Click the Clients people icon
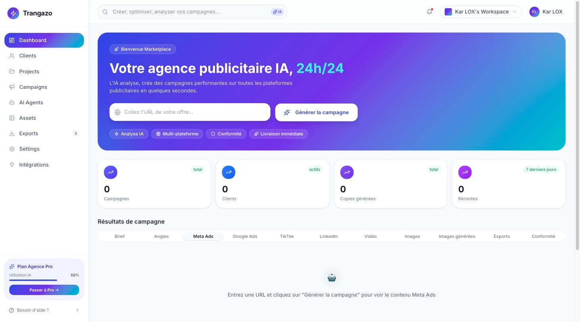The height and width of the screenshot is (322, 580). [x=12, y=56]
